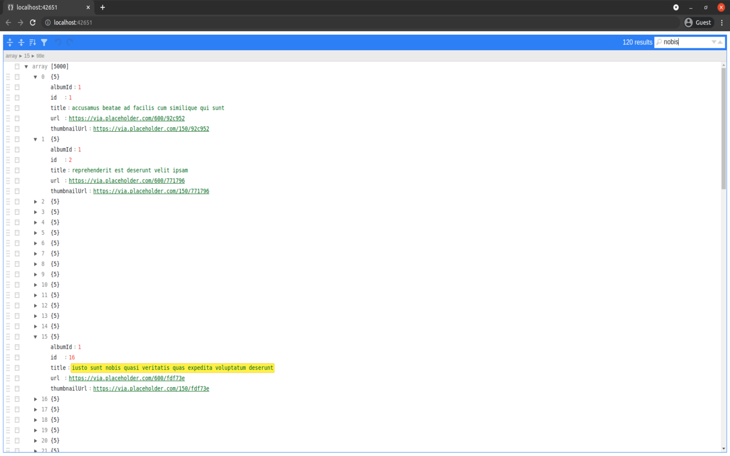The width and height of the screenshot is (730, 456).
Task: Open the Chrome three-dot menu
Action: (722, 23)
